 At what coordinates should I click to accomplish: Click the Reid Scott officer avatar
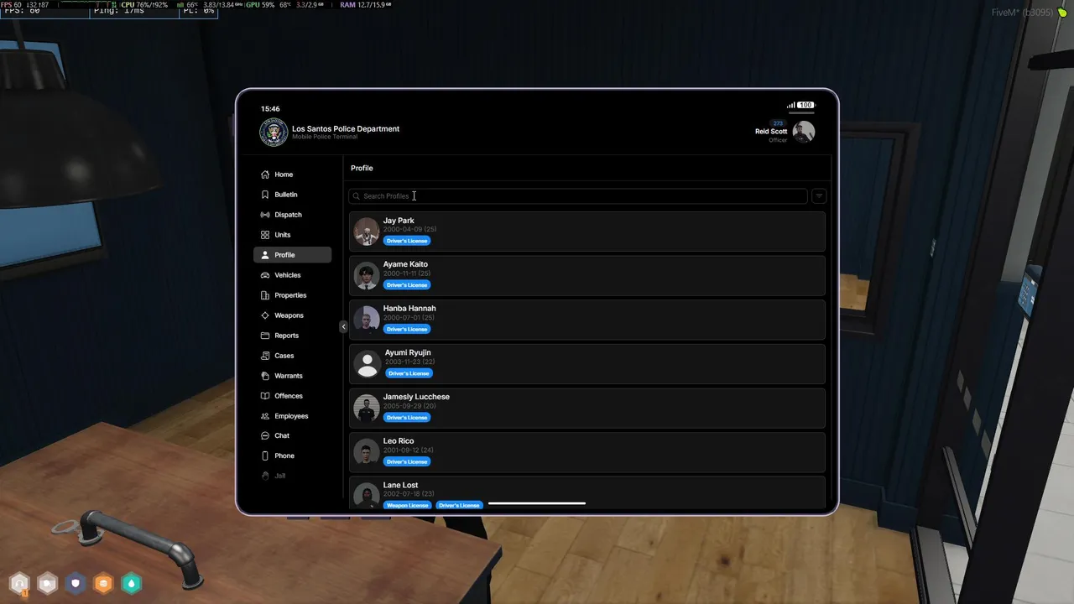click(804, 132)
